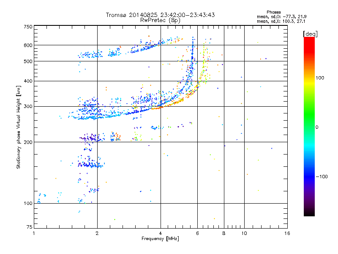Image resolution: width=338 pixels, height=254 pixels.
Task: Select the "RwPretec (8p)" subtitle text
Action: pyautogui.click(x=160, y=20)
